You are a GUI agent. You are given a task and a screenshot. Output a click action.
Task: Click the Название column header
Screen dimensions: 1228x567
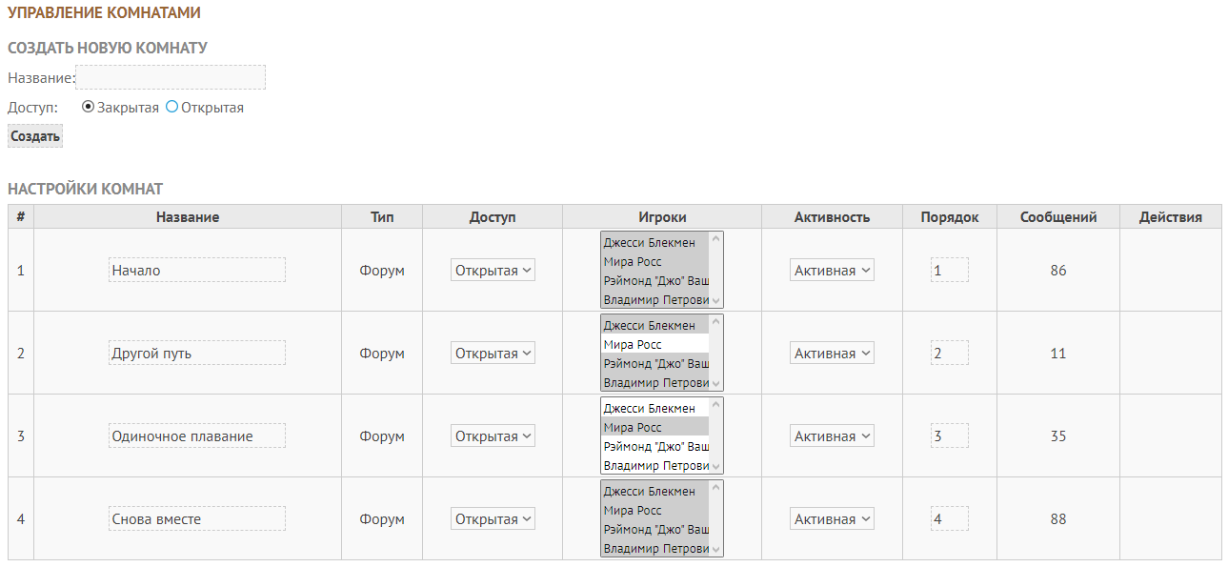188,217
